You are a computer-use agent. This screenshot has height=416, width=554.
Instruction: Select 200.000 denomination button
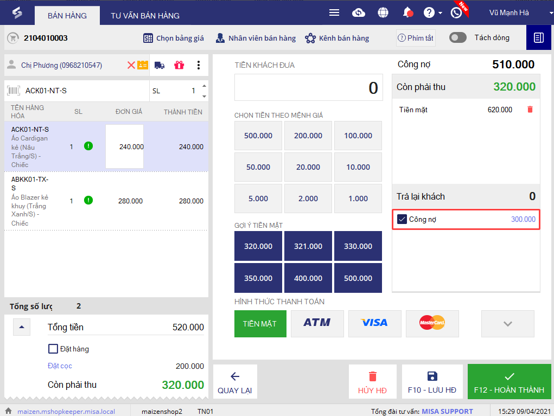pos(308,136)
